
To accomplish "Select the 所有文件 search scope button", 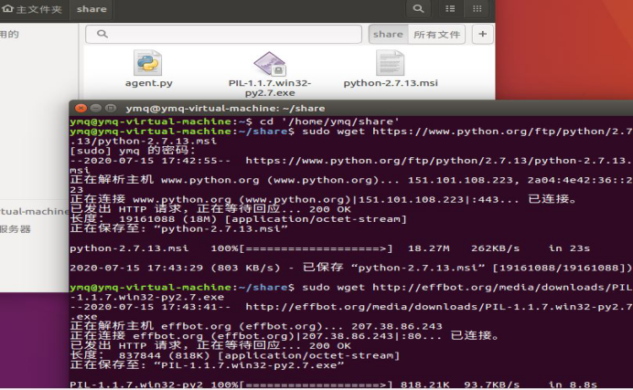I will 437,34.
